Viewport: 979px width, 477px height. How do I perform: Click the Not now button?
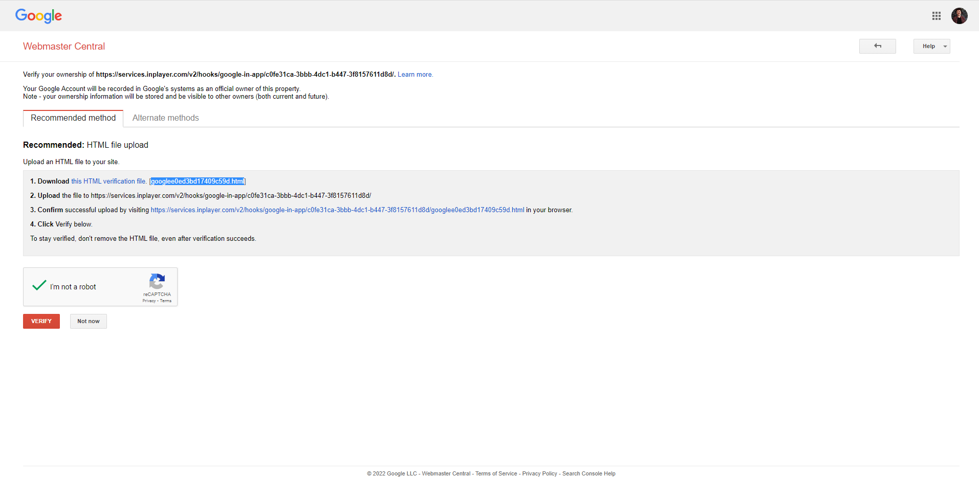89,321
